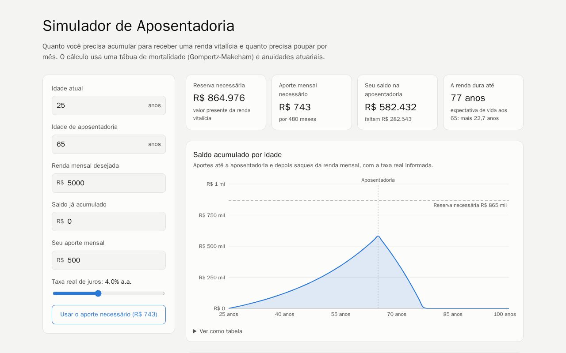Click the Simulador de Aposentadoria heading
Screen dimensions: 566x353
[138, 26]
